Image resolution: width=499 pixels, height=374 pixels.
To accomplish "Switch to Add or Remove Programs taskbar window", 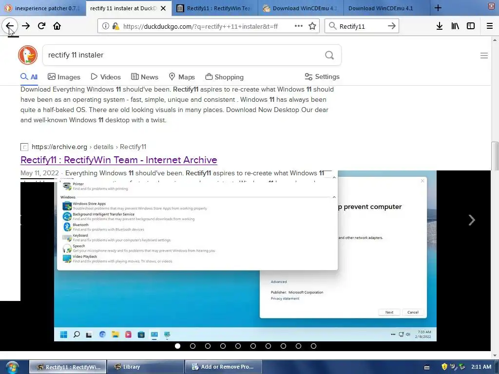I will click(x=223, y=367).
